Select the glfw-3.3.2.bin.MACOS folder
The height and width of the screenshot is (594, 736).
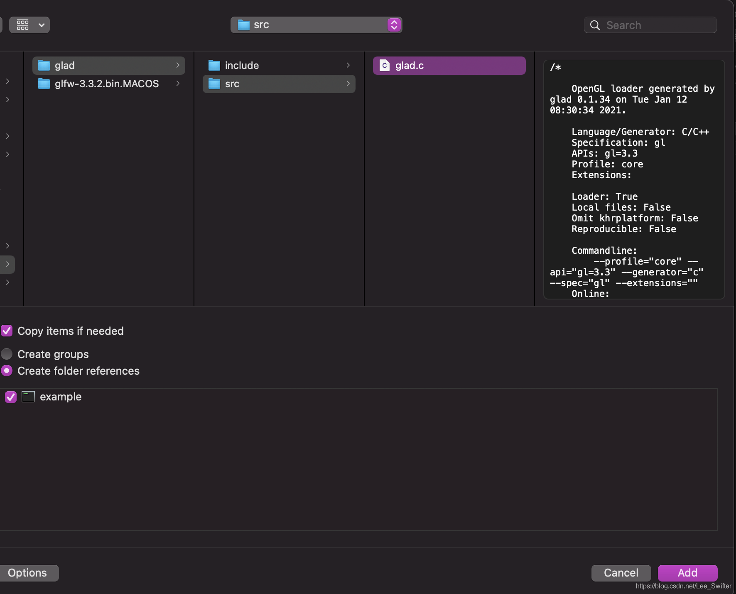pyautogui.click(x=109, y=84)
